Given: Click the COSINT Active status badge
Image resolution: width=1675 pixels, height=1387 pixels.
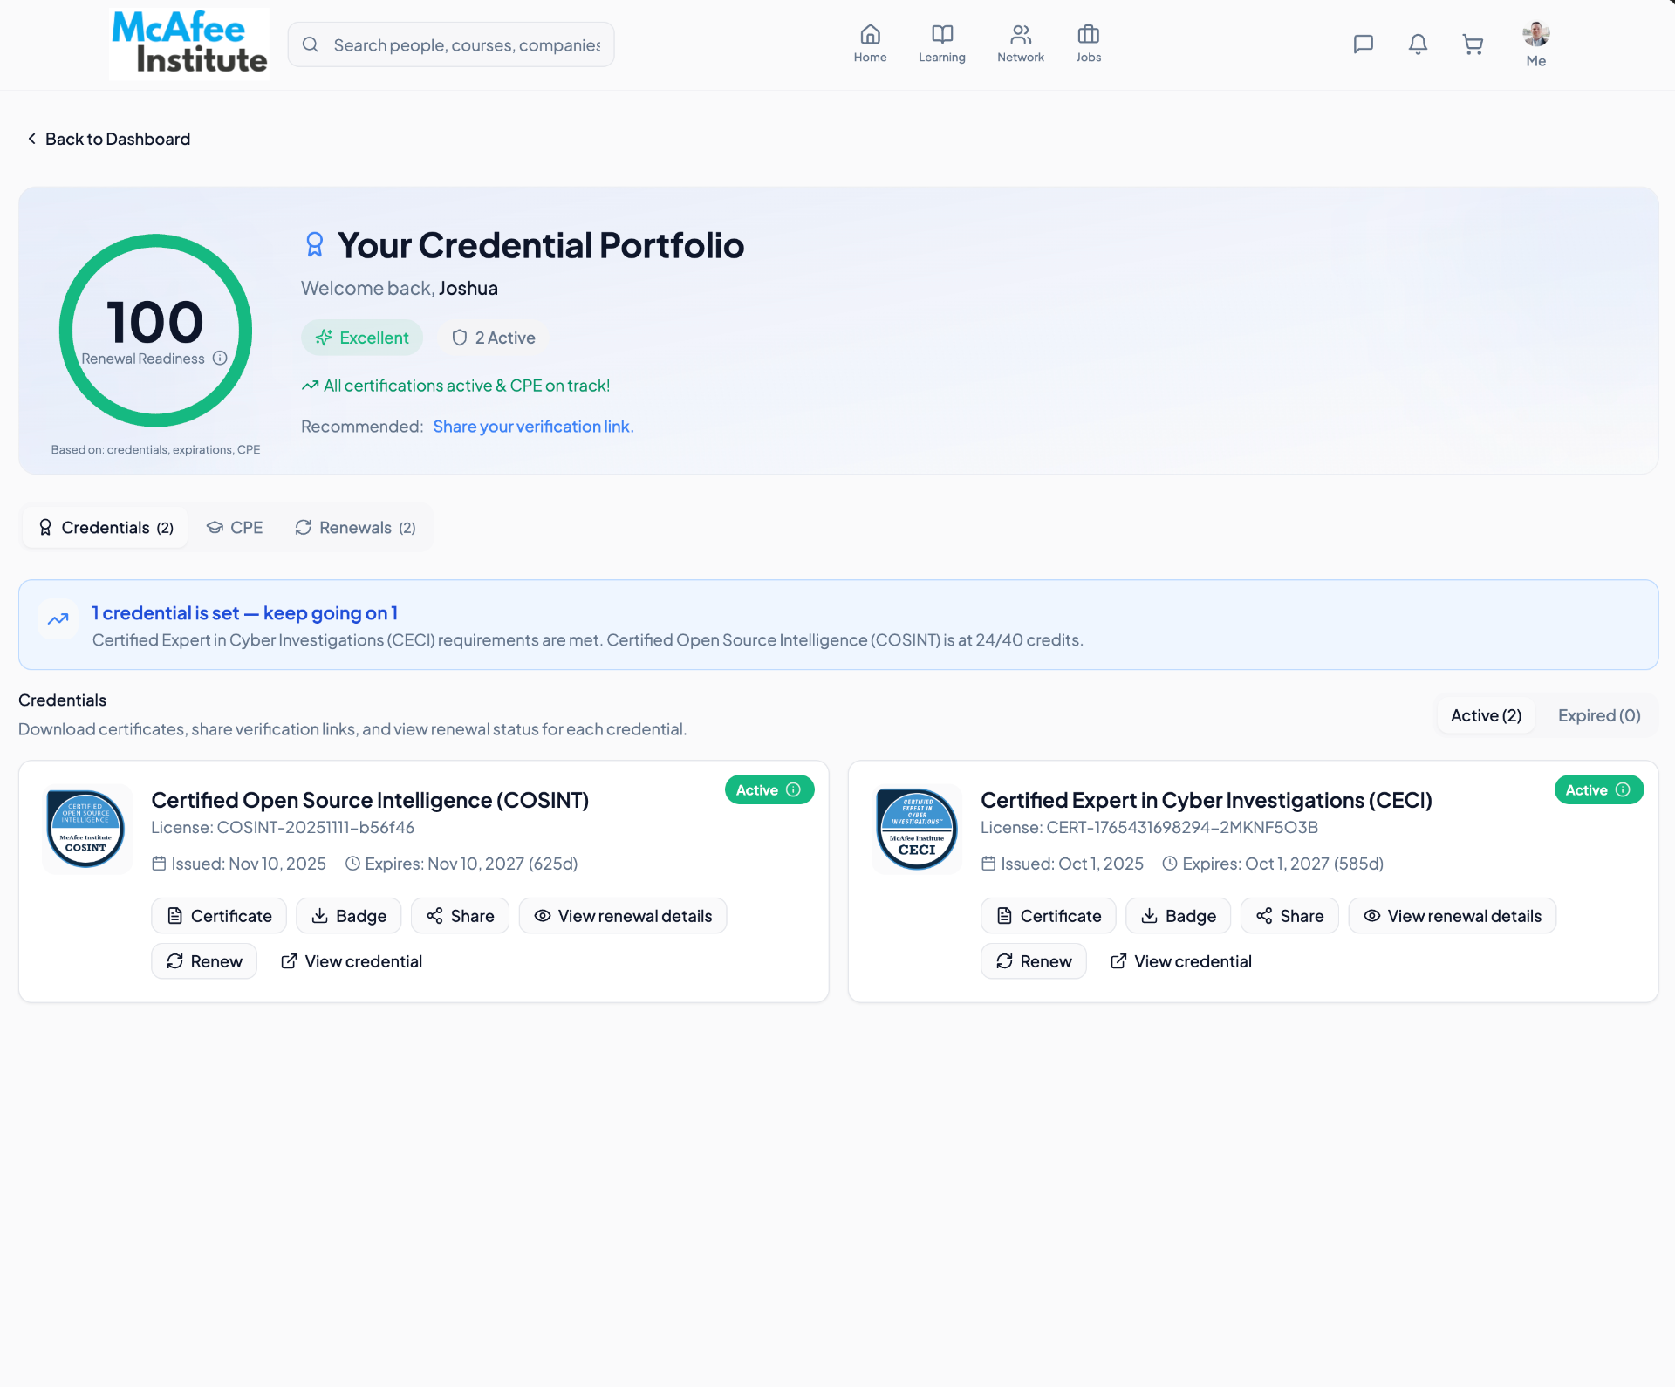Looking at the screenshot, I should 769,789.
